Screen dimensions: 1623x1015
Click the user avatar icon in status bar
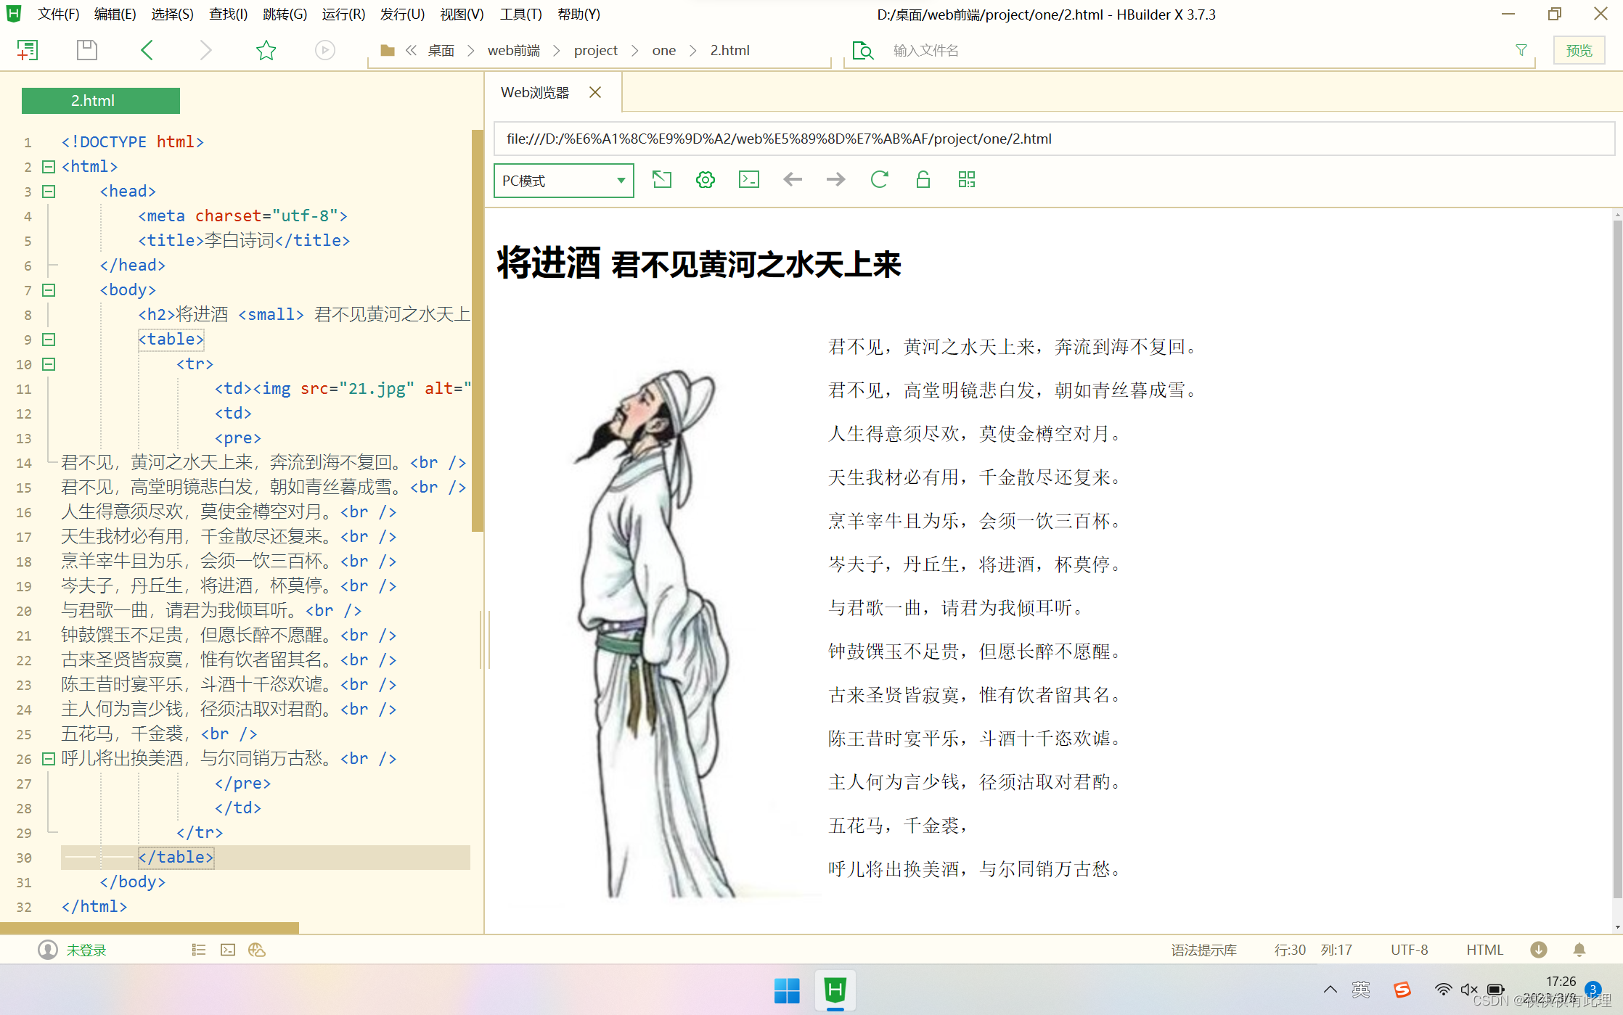pyautogui.click(x=48, y=950)
